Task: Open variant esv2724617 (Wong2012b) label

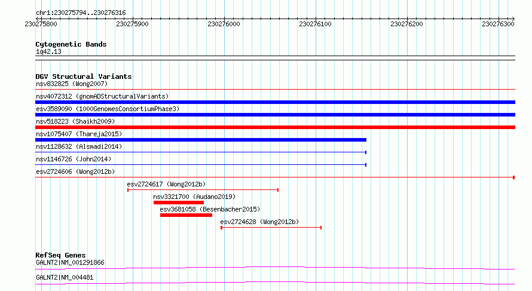Action: pyautogui.click(x=166, y=184)
